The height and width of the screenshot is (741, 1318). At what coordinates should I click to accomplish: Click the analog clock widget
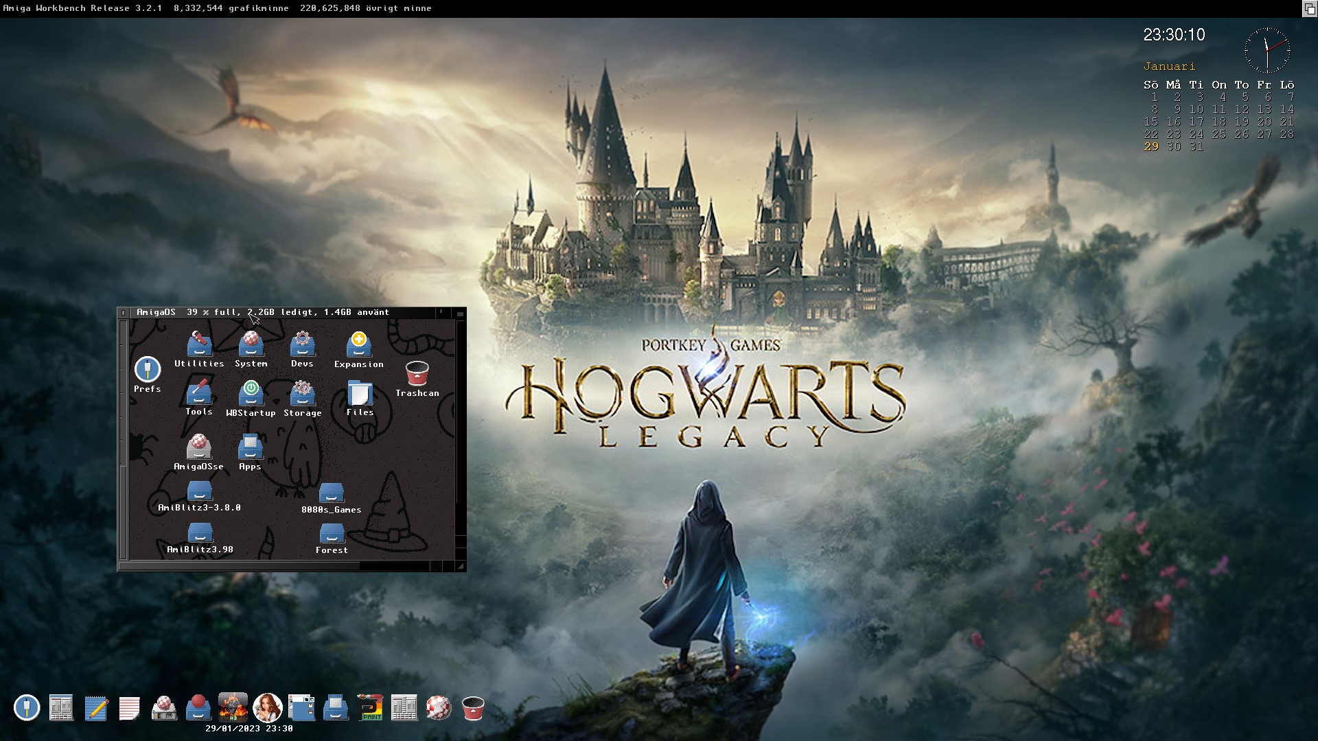pos(1267,50)
